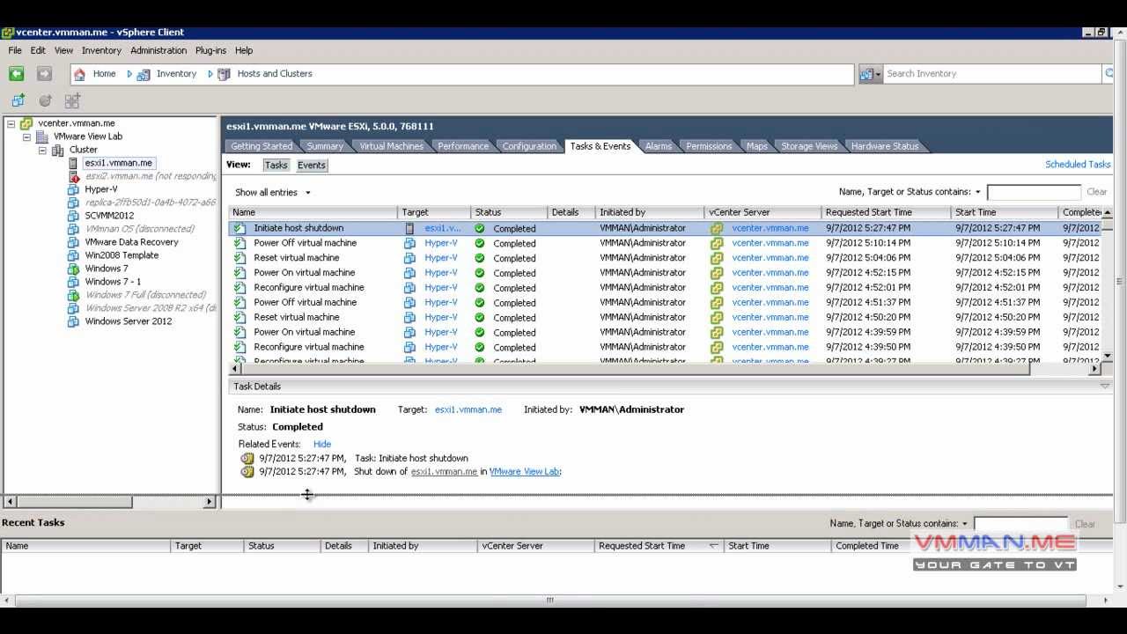Screen dimensions: 1127x634
Task: Click the Windows 7 powered-on VM icon
Action: tap(74, 269)
